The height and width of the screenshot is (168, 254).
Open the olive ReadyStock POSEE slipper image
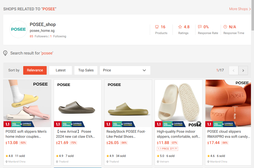[x=128, y=103]
